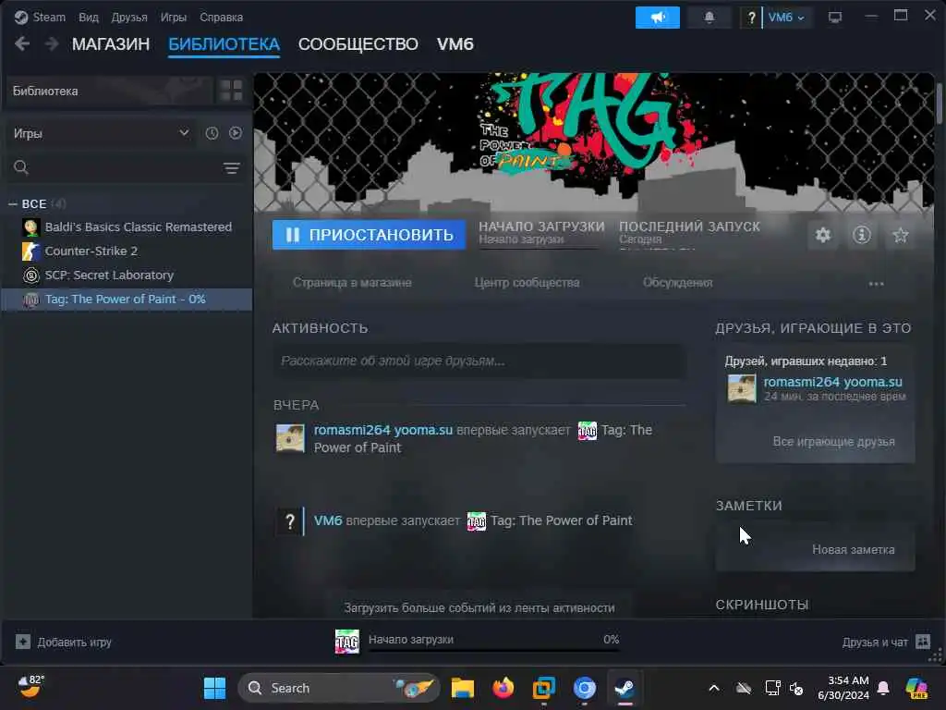Open romasmi264 yooma.su in activity feed
The width and height of the screenshot is (946, 710).
pos(383,430)
